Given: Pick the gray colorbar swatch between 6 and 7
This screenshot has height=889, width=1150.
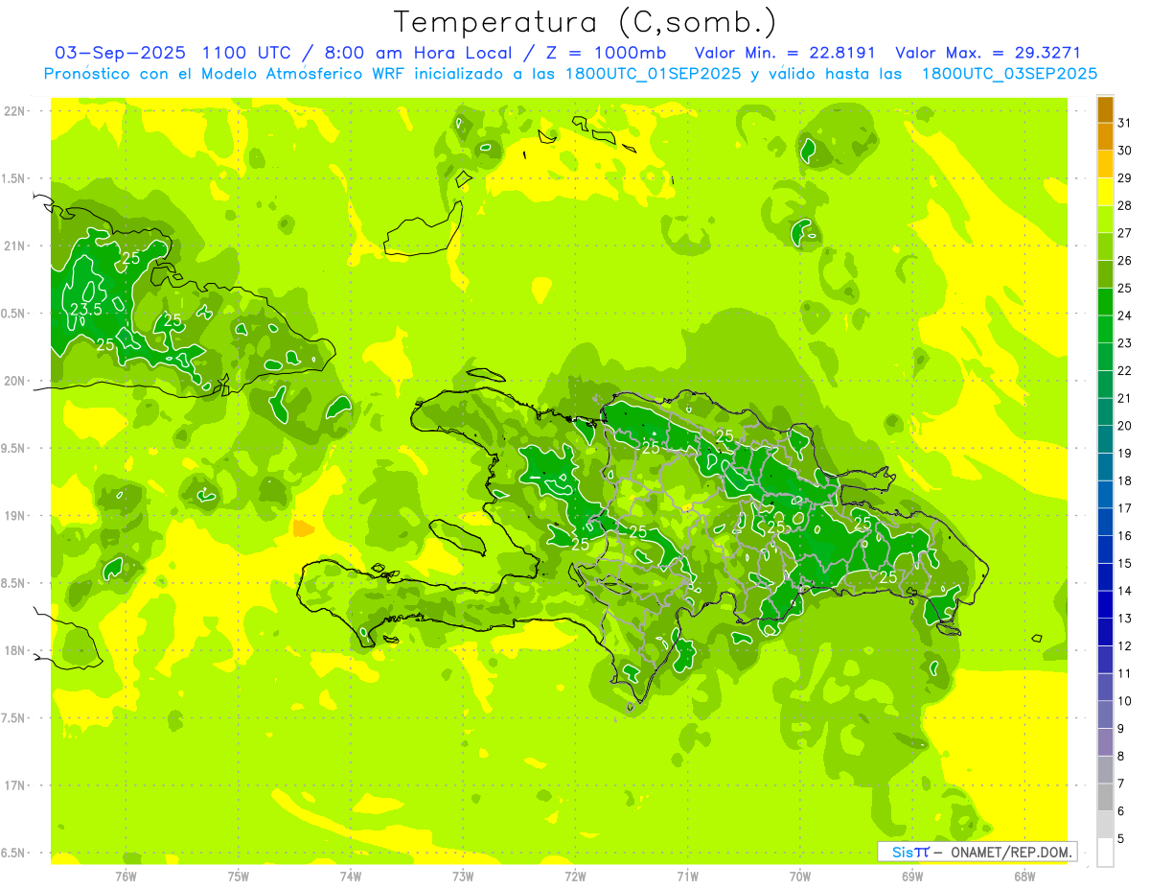Looking at the screenshot, I should click(1105, 797).
